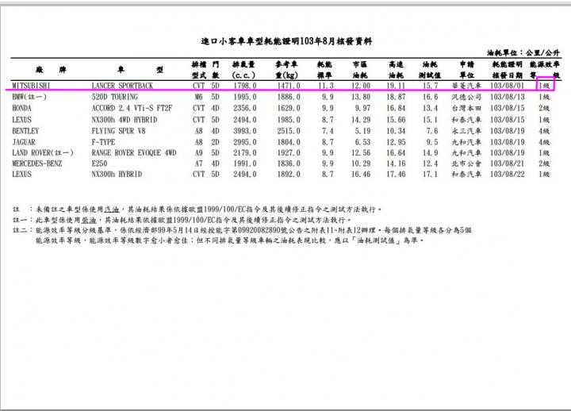This screenshot has height=411, width=571.
Task: Select the BMW(註一) brand cell
Action: [x=29, y=97]
